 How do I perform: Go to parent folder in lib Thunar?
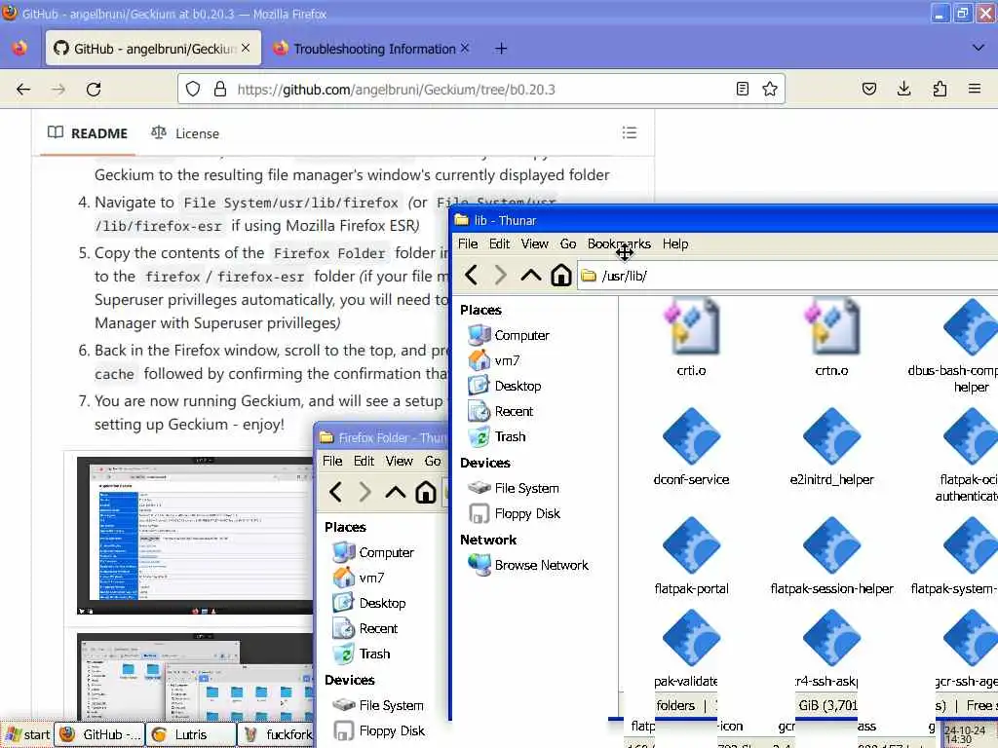[531, 276]
